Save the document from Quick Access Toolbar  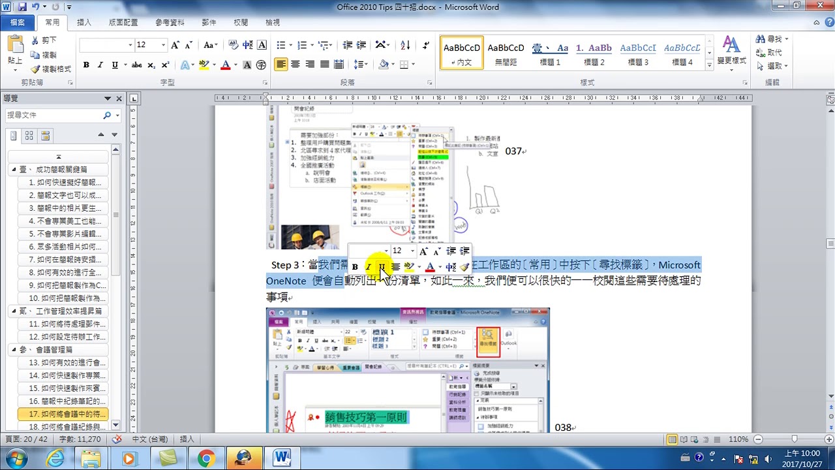23,7
